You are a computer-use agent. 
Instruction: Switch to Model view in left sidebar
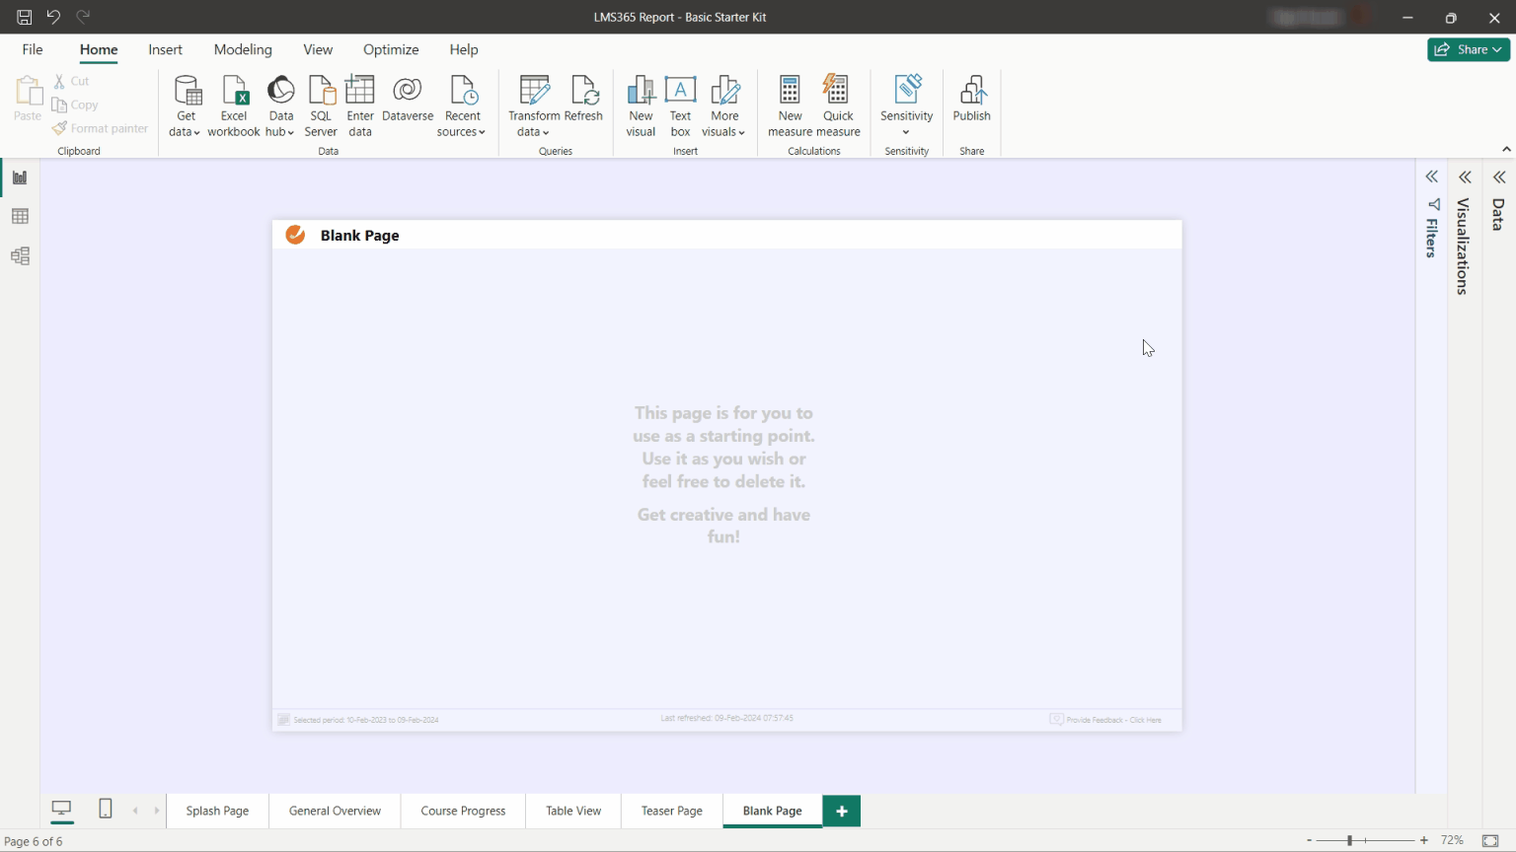pos(20,256)
